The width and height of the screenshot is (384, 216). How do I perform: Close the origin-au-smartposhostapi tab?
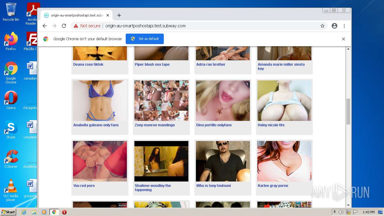[x=108, y=15]
